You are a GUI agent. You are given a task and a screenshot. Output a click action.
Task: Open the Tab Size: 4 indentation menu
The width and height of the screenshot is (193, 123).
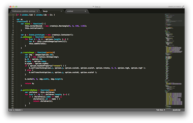pyautogui.click(x=161, y=110)
